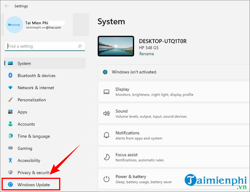Click the HP 348 G5 model text
Viewport: 250px width, 192px height.
point(148,48)
